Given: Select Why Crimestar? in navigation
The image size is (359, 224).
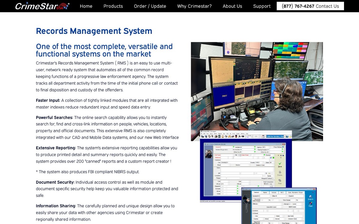Looking at the screenshot, I should [x=194, y=6].
